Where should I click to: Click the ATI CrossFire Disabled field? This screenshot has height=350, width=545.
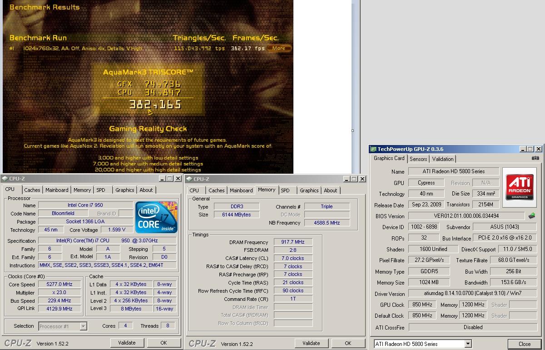[x=472, y=327]
